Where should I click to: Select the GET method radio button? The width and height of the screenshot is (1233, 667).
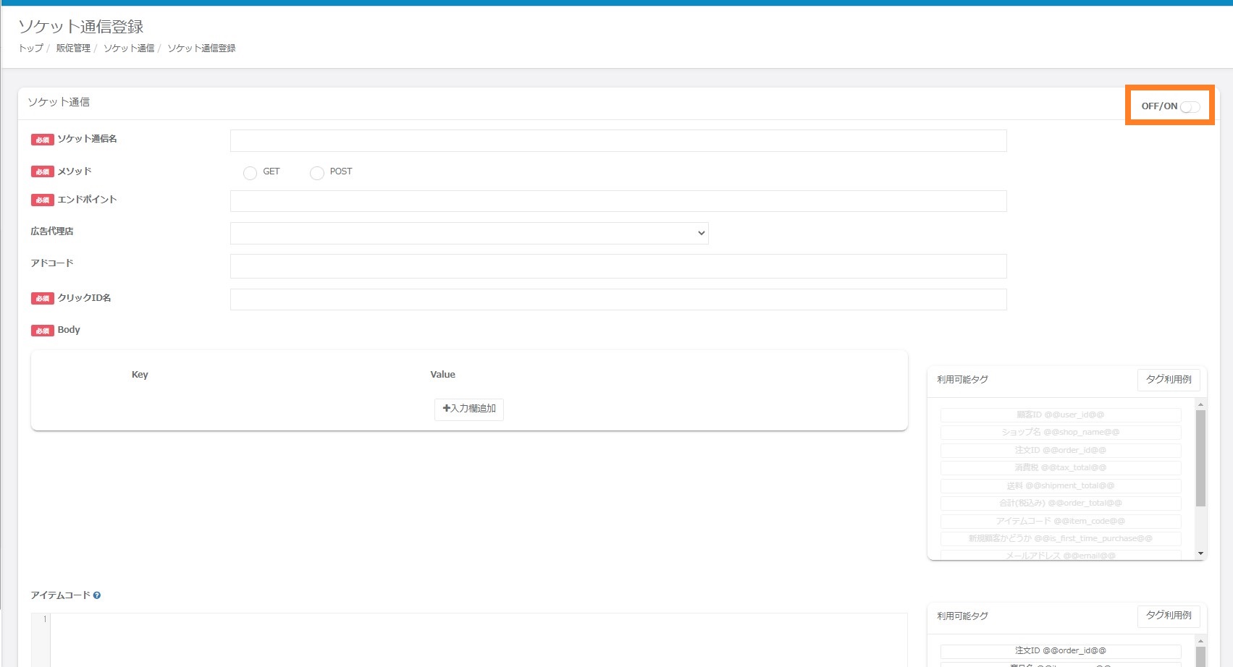coord(251,173)
